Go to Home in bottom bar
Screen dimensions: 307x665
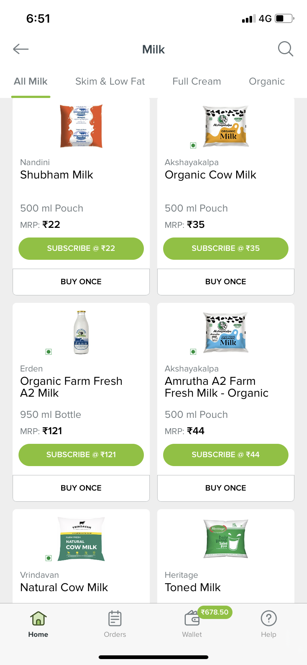click(38, 624)
